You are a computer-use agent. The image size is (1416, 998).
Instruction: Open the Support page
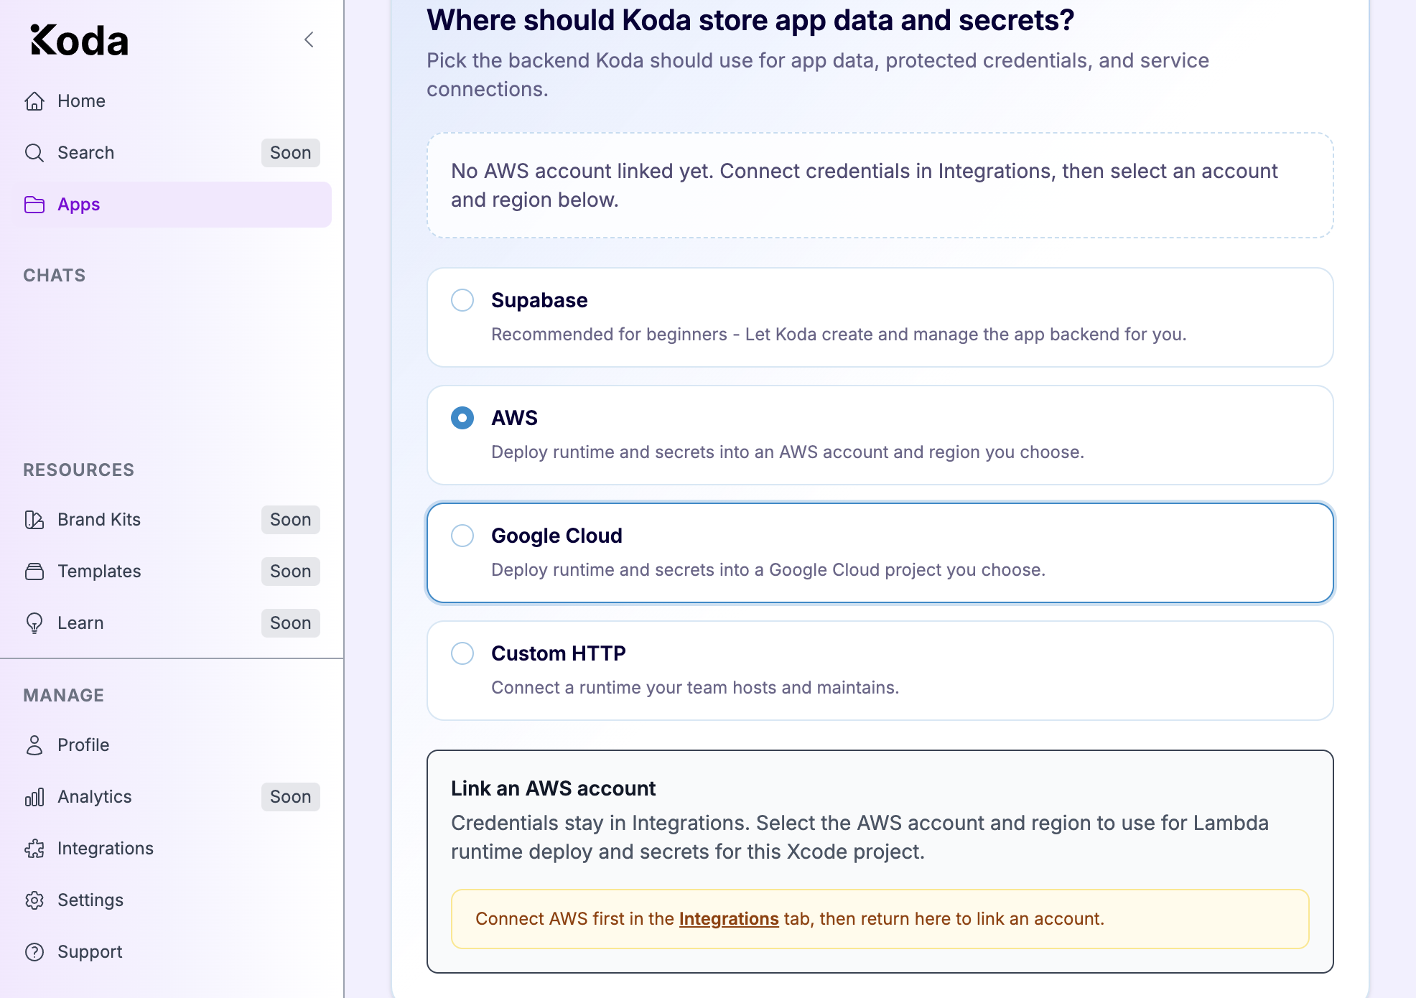click(172, 952)
